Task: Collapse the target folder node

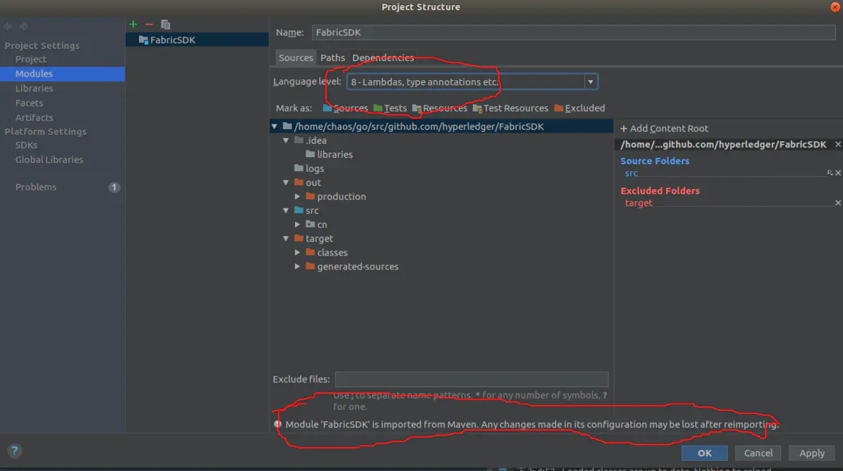Action: click(x=286, y=239)
